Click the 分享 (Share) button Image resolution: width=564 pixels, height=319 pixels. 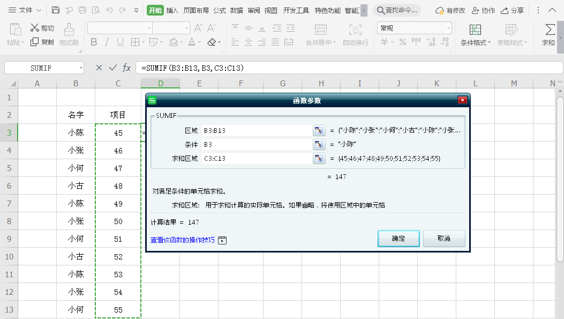pos(513,10)
